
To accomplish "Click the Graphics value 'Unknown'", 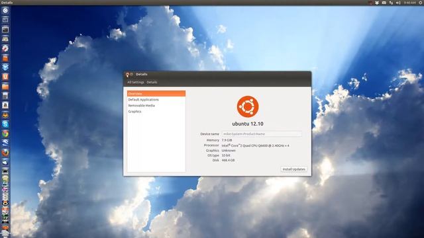I will [x=229, y=151].
